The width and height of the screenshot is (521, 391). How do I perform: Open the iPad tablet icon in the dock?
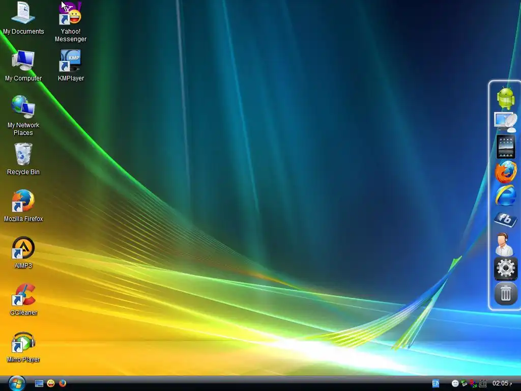tap(506, 147)
